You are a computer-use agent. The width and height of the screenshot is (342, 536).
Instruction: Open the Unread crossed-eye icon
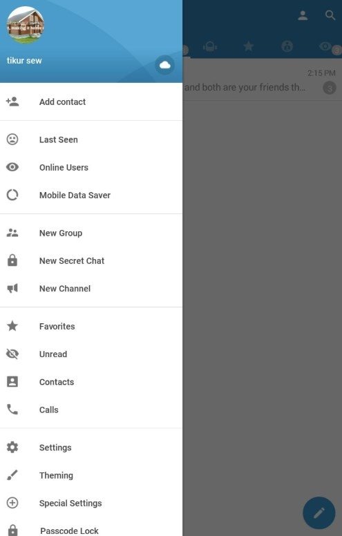[12, 354]
